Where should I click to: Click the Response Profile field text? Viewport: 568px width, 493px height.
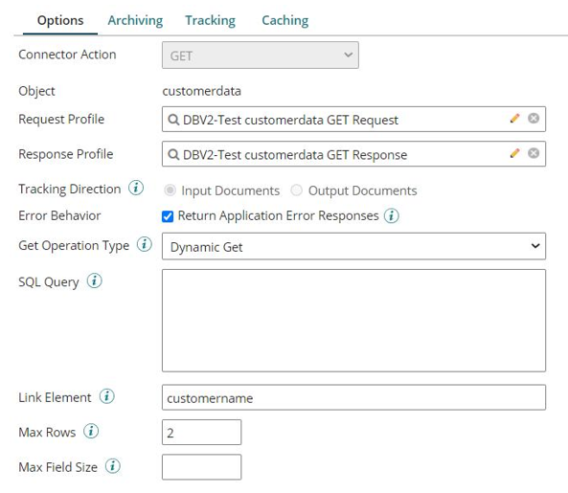pyautogui.click(x=295, y=155)
